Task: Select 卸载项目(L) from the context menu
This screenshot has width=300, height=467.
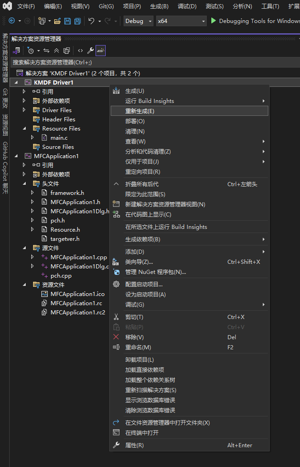Action: [x=189, y=359]
